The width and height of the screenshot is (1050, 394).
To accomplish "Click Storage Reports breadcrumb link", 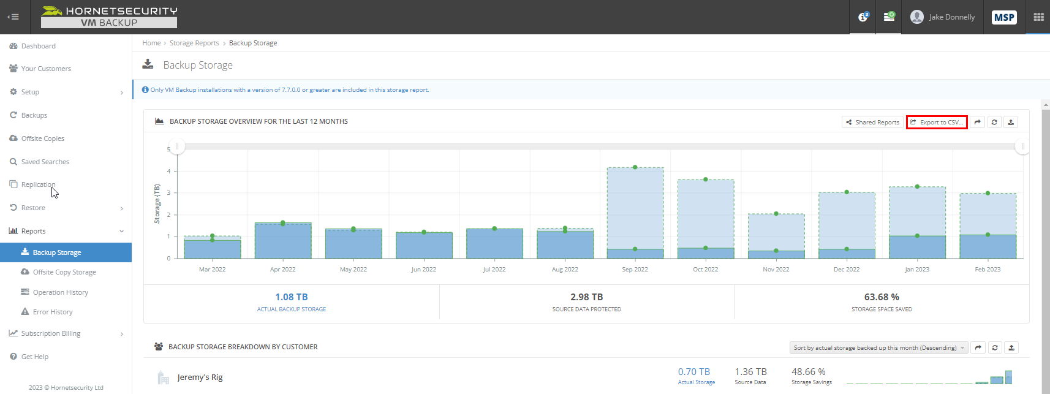I will pyautogui.click(x=194, y=43).
